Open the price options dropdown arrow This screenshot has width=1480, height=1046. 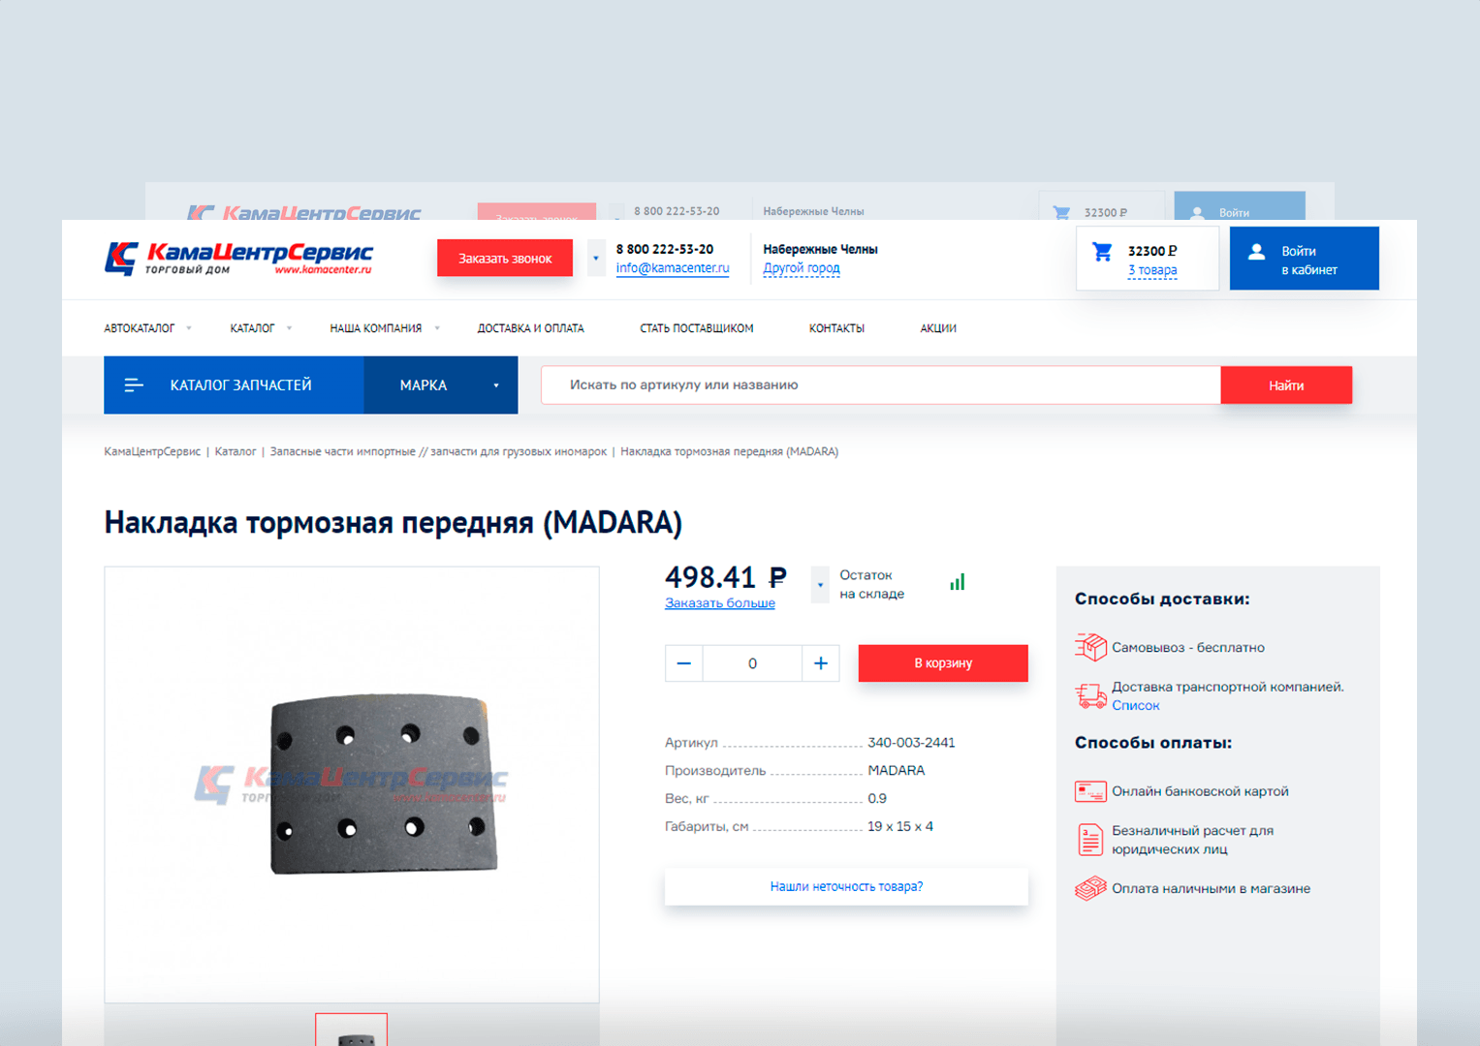[x=820, y=585]
